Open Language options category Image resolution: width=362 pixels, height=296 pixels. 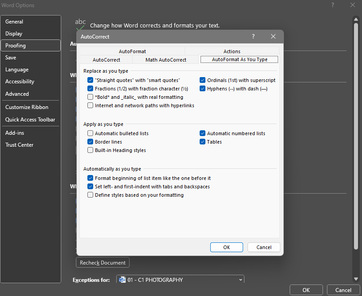pos(31,70)
